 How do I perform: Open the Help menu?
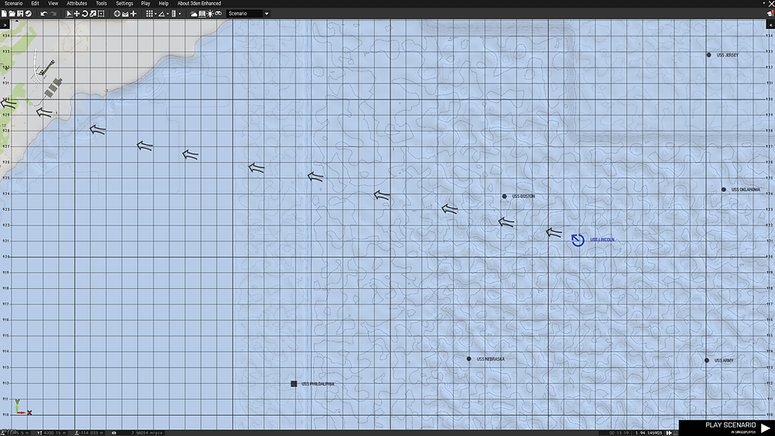(164, 3)
